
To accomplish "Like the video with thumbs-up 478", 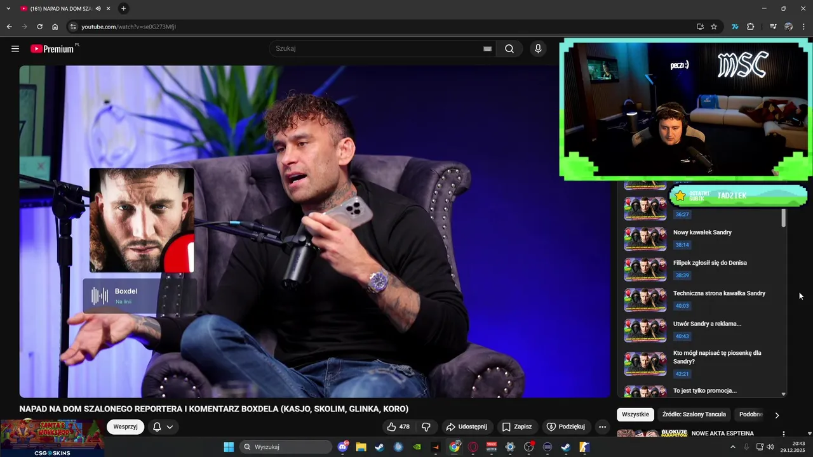I will [398, 427].
